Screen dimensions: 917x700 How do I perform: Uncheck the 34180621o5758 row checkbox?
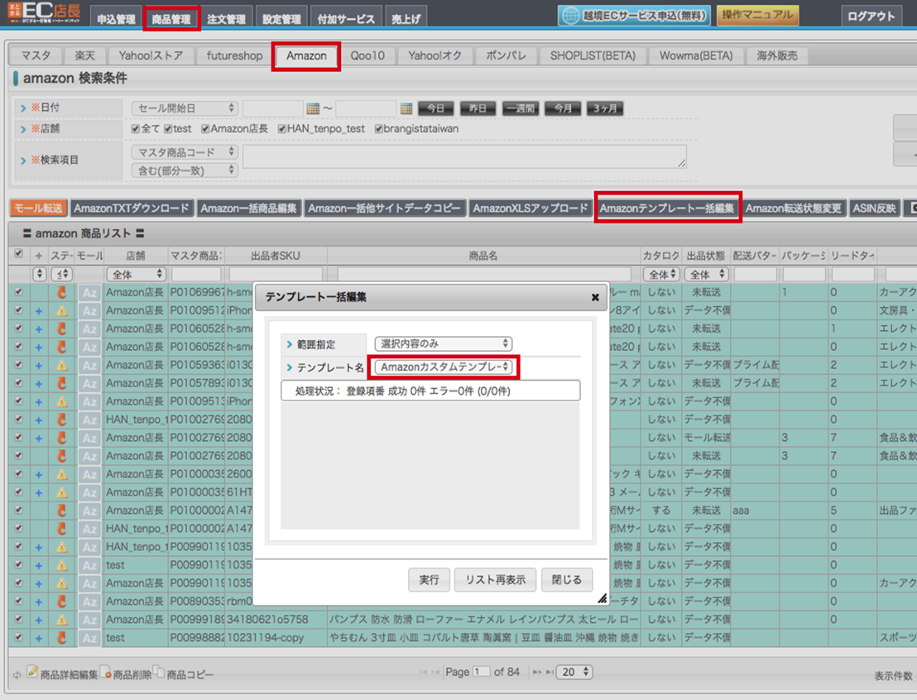[x=19, y=619]
